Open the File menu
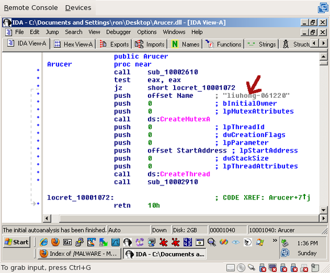The image size is (330, 273). click(x=19, y=32)
